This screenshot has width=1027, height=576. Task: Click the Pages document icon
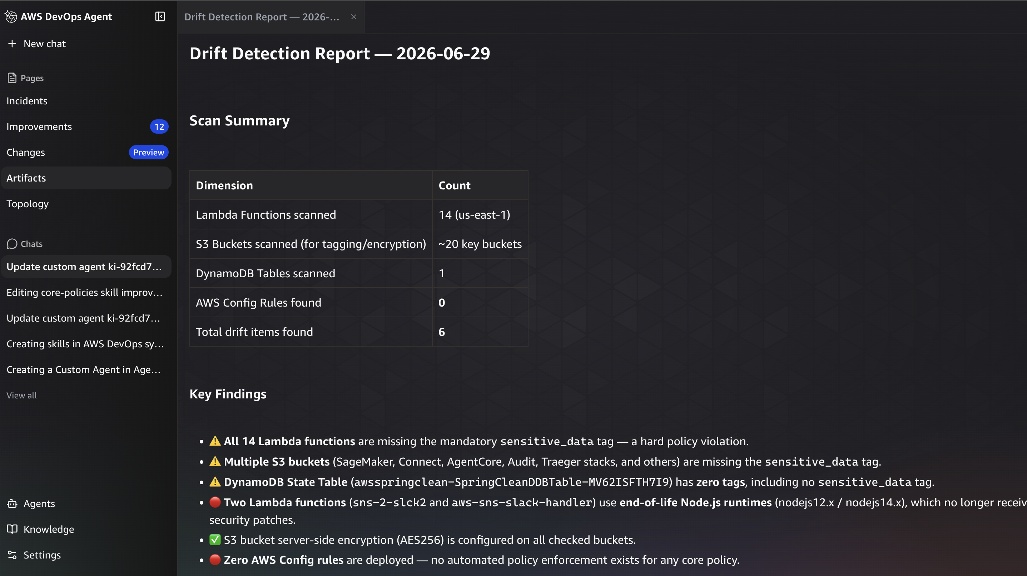click(12, 78)
